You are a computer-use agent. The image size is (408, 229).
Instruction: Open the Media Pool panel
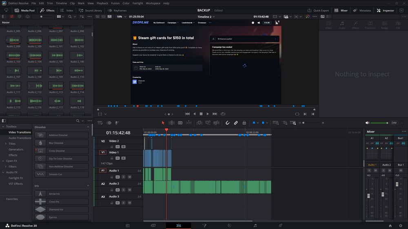click(25, 11)
